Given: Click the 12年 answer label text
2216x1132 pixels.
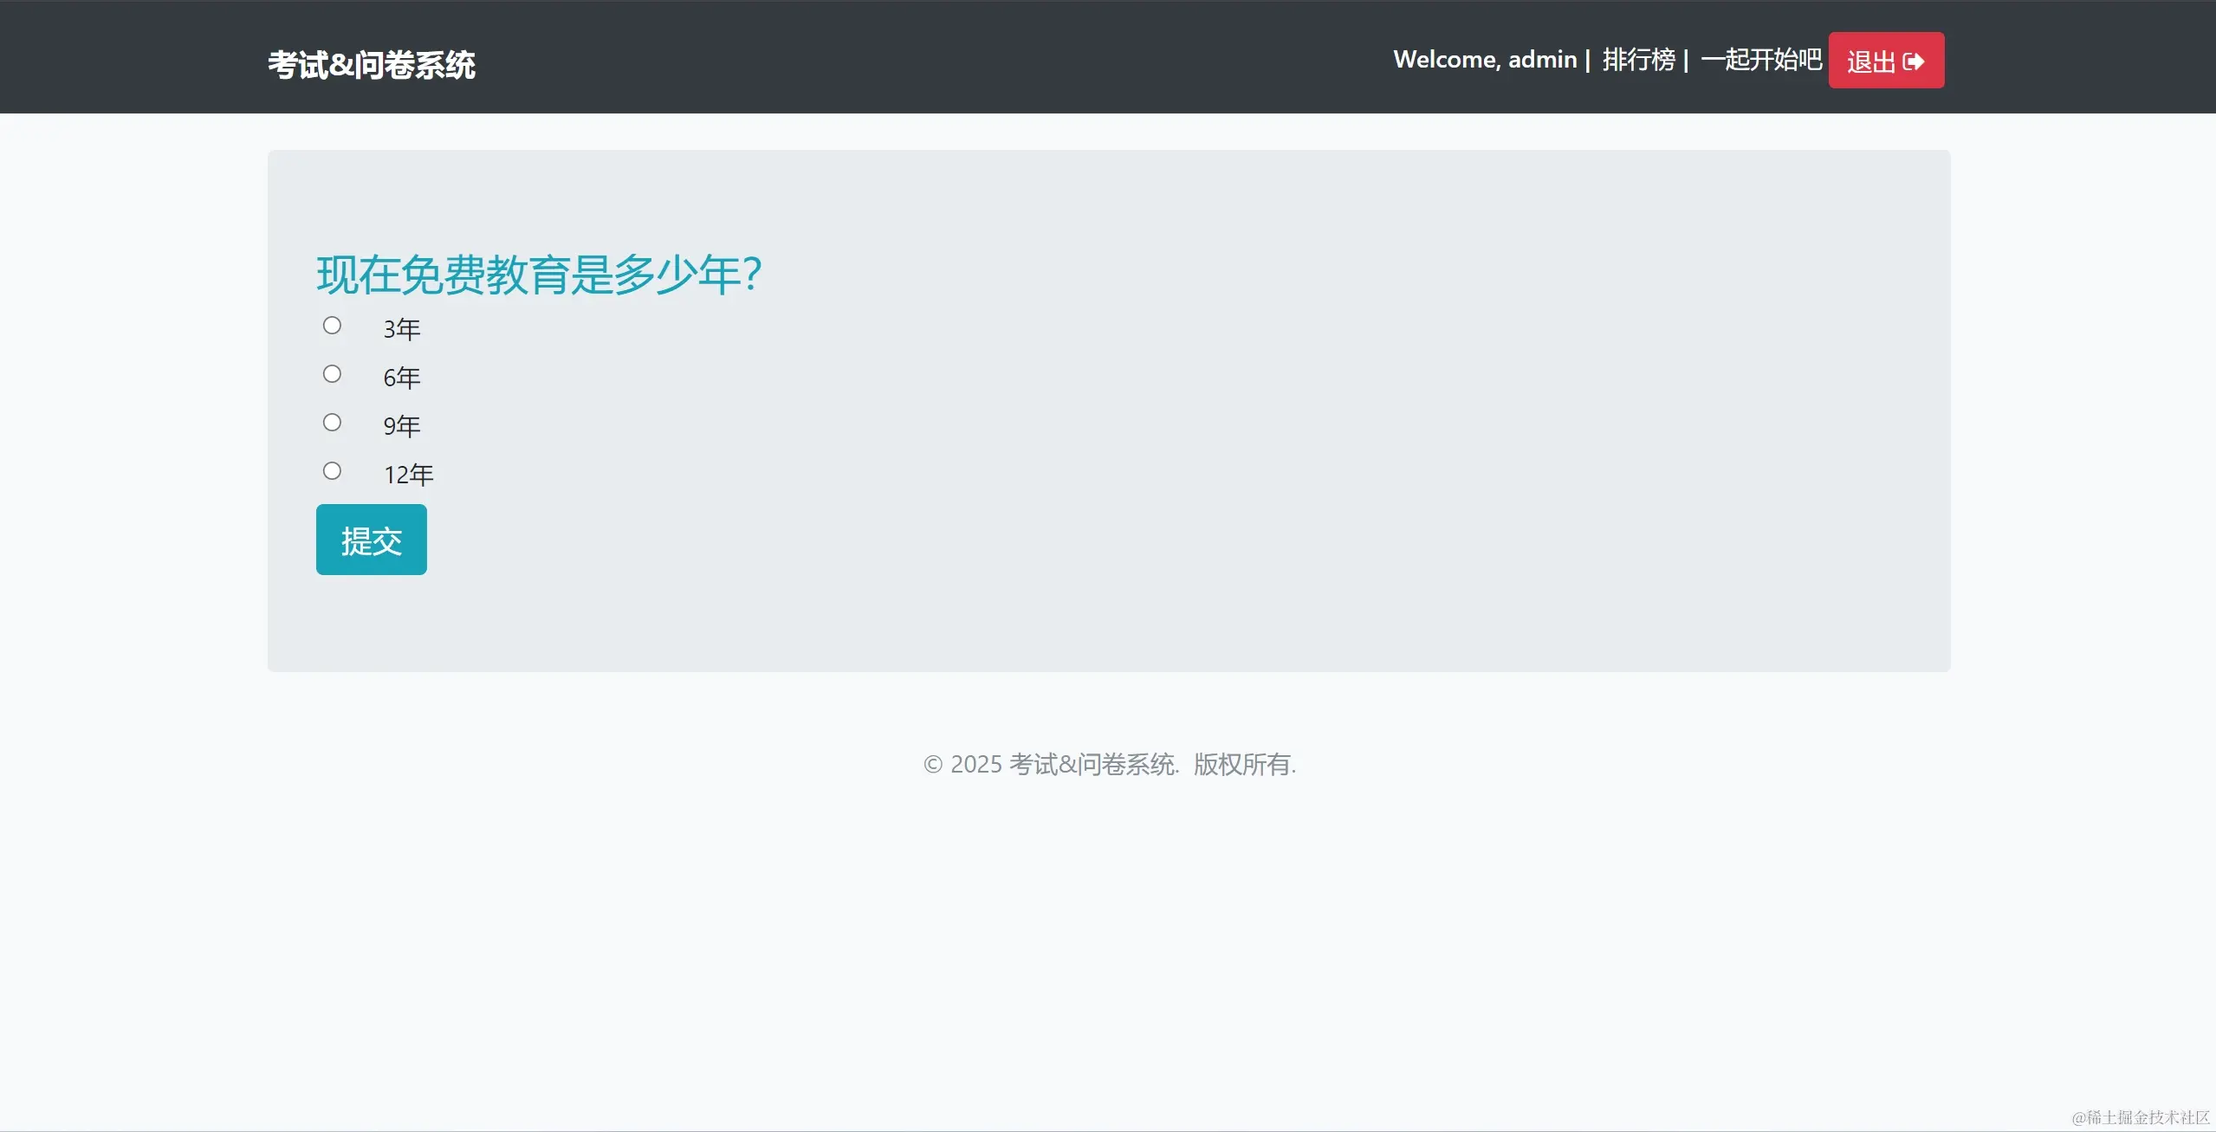Looking at the screenshot, I should [x=409, y=475].
